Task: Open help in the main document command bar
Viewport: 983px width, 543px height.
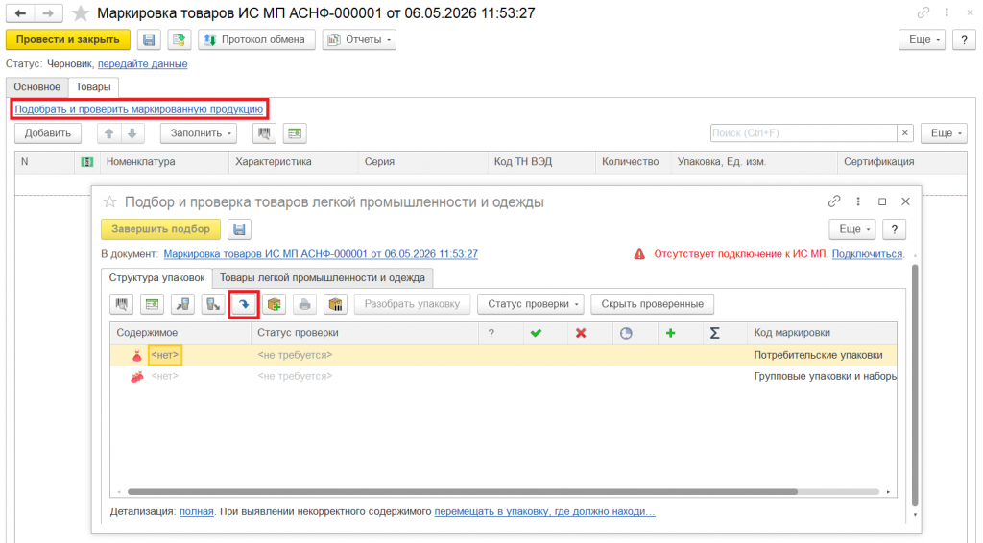Action: (964, 39)
